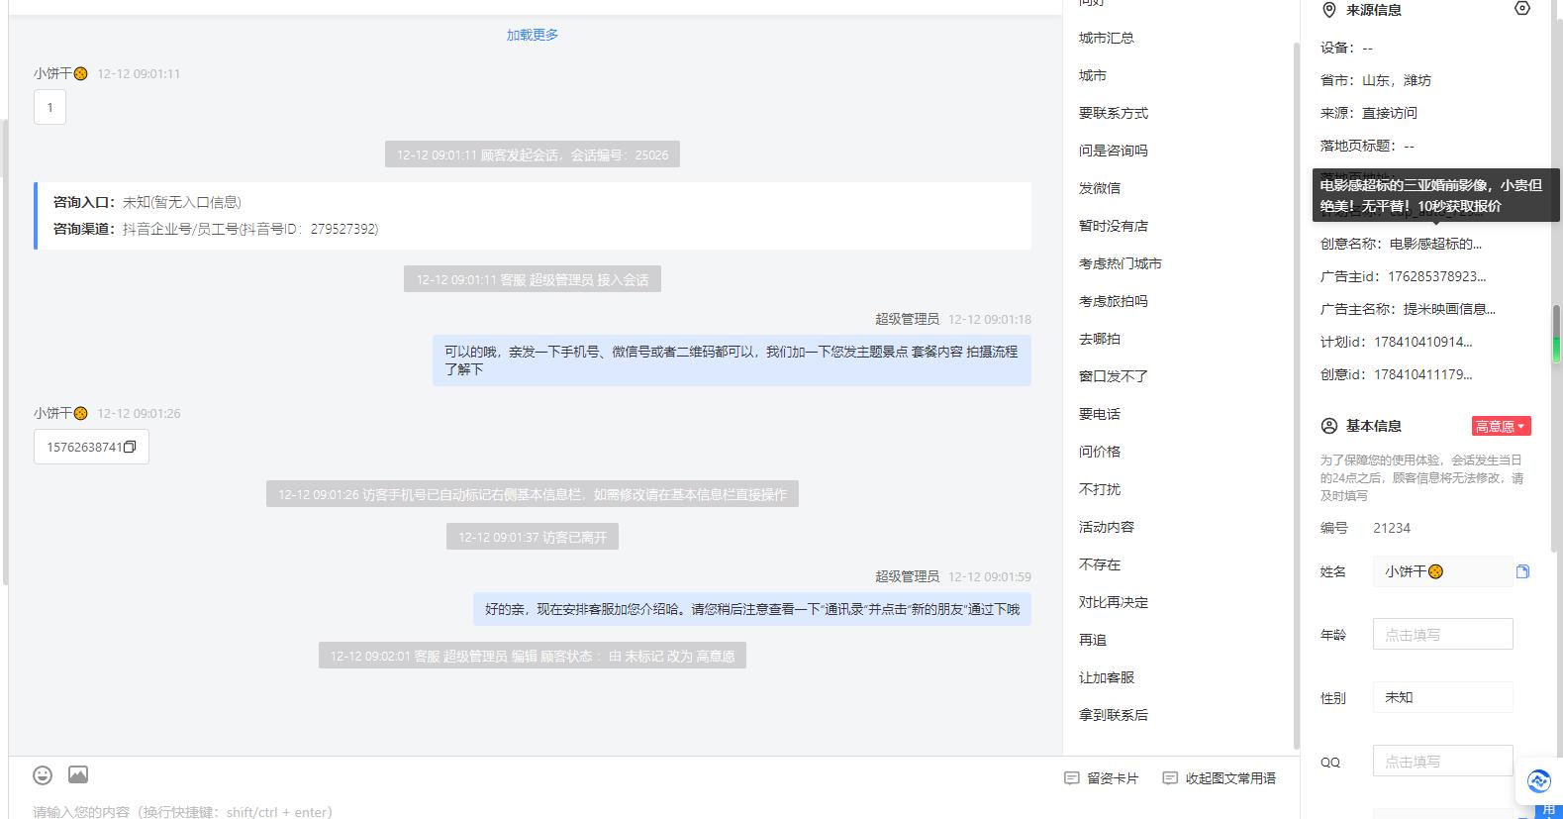The image size is (1563, 819).
Task: Select quick reply 不打扰
Action: (x=1100, y=489)
